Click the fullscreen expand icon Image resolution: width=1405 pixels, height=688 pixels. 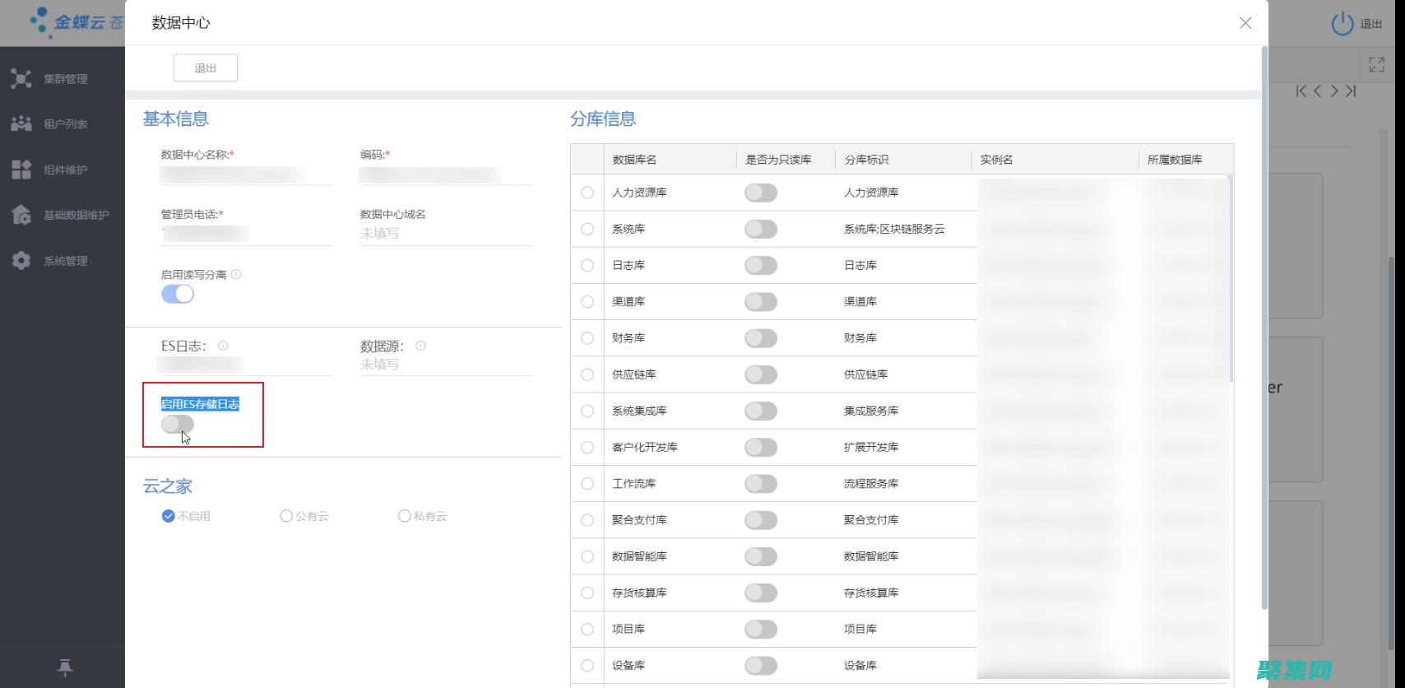(x=1376, y=64)
